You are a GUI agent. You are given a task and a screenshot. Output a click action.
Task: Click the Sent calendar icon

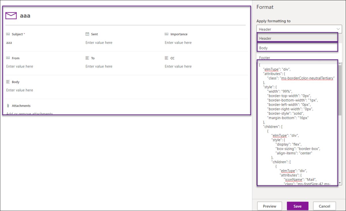87,34
